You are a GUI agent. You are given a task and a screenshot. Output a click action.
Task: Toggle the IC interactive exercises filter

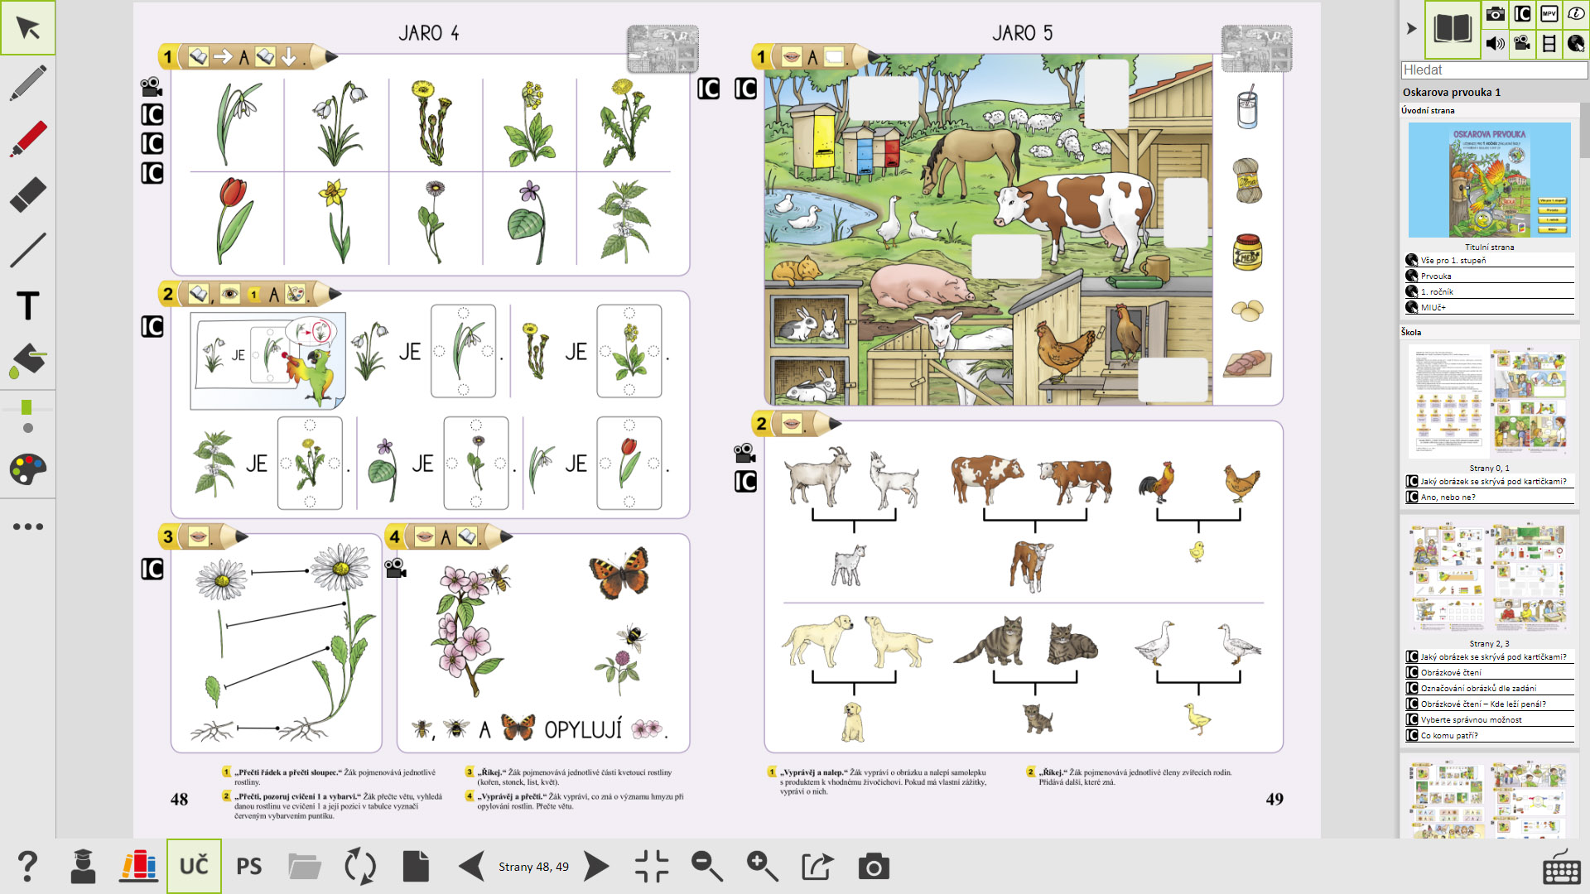click(x=1522, y=14)
